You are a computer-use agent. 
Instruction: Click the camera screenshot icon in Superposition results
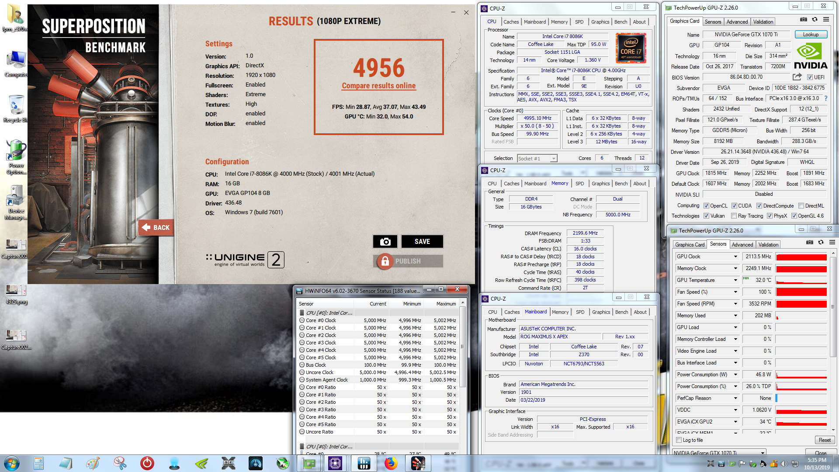[x=385, y=242]
